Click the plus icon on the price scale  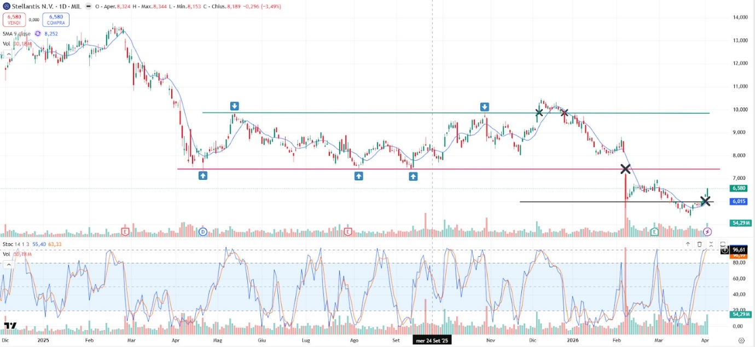click(725, 250)
